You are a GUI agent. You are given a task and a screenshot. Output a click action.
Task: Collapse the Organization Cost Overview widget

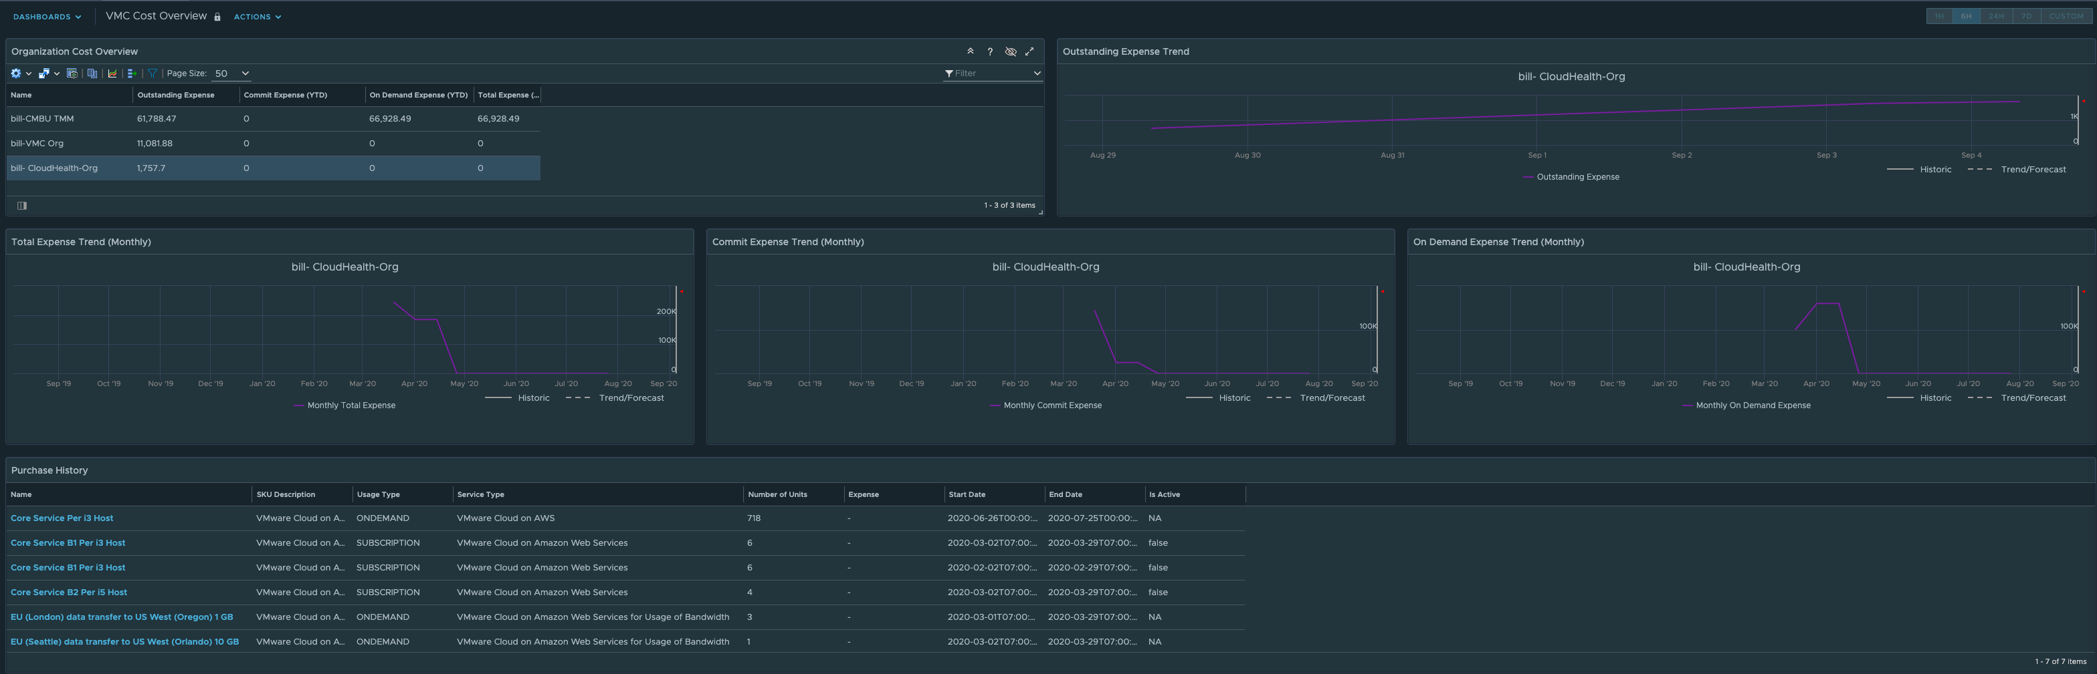click(x=971, y=51)
